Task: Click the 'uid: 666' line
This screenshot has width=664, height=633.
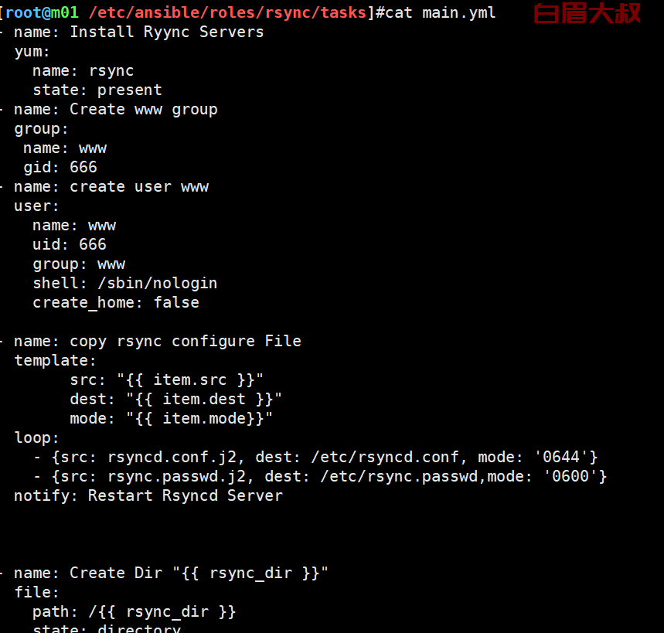Action: coord(70,244)
